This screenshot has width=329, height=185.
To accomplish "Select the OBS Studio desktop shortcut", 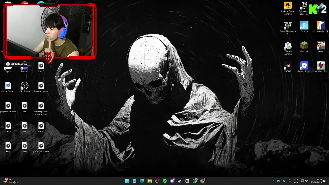I will point(24,87).
